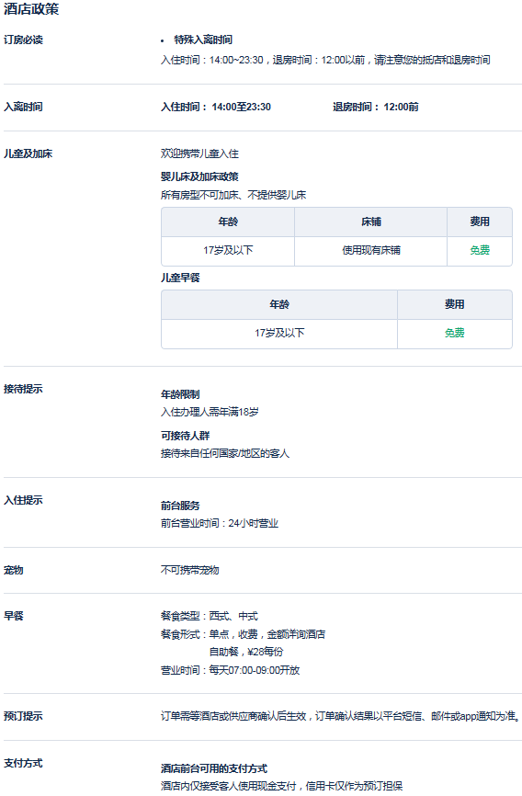Click the 自助餐 ¥28每份 breakfast line

246,652
